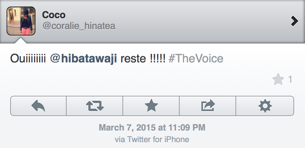Screen dimensions: 305x148
Task: Open the @coralie_hinatea handle
Action: coord(79,27)
